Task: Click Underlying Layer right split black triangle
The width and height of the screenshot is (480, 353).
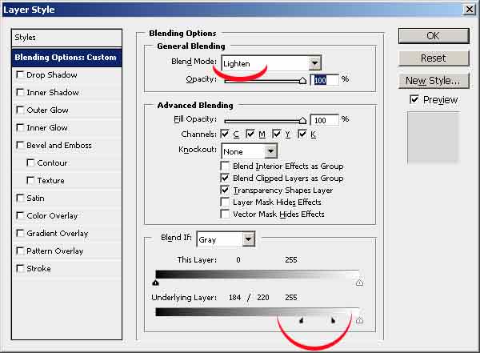Action: [x=333, y=320]
